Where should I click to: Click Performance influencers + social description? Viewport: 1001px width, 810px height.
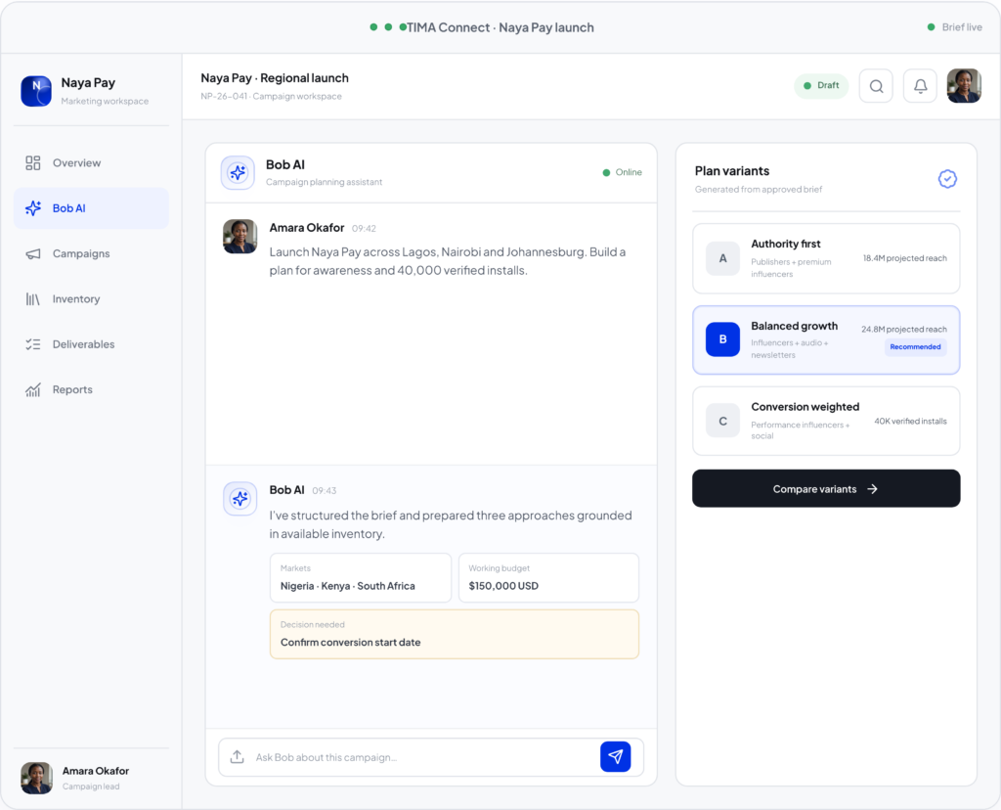pos(800,430)
